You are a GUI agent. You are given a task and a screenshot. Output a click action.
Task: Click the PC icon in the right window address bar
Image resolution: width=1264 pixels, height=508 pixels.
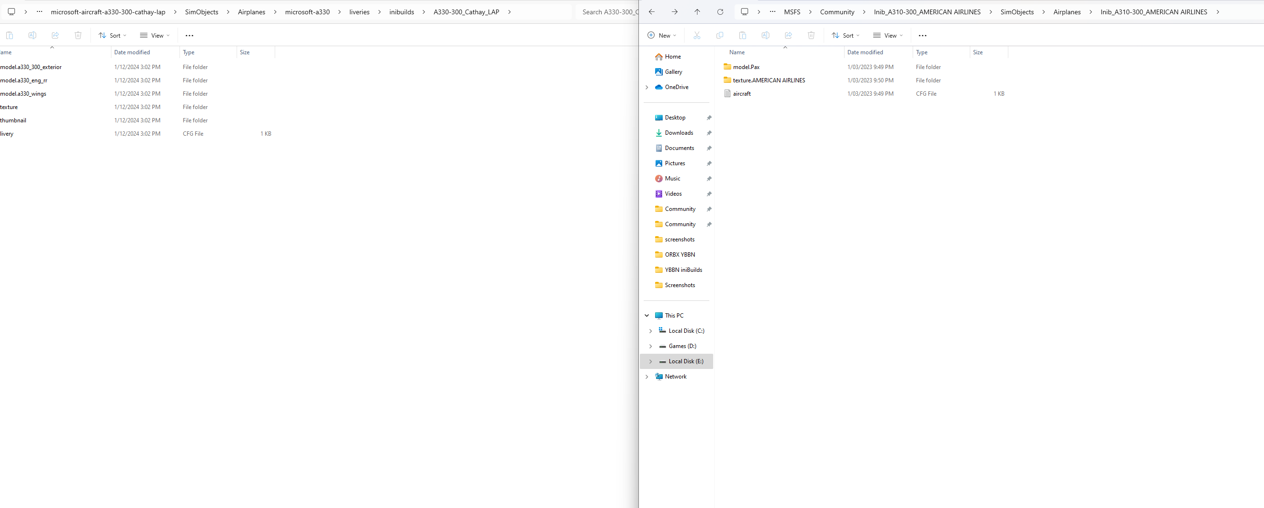click(745, 12)
